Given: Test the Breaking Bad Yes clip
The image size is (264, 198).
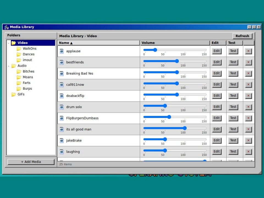Looking at the screenshot, I should [x=233, y=73].
